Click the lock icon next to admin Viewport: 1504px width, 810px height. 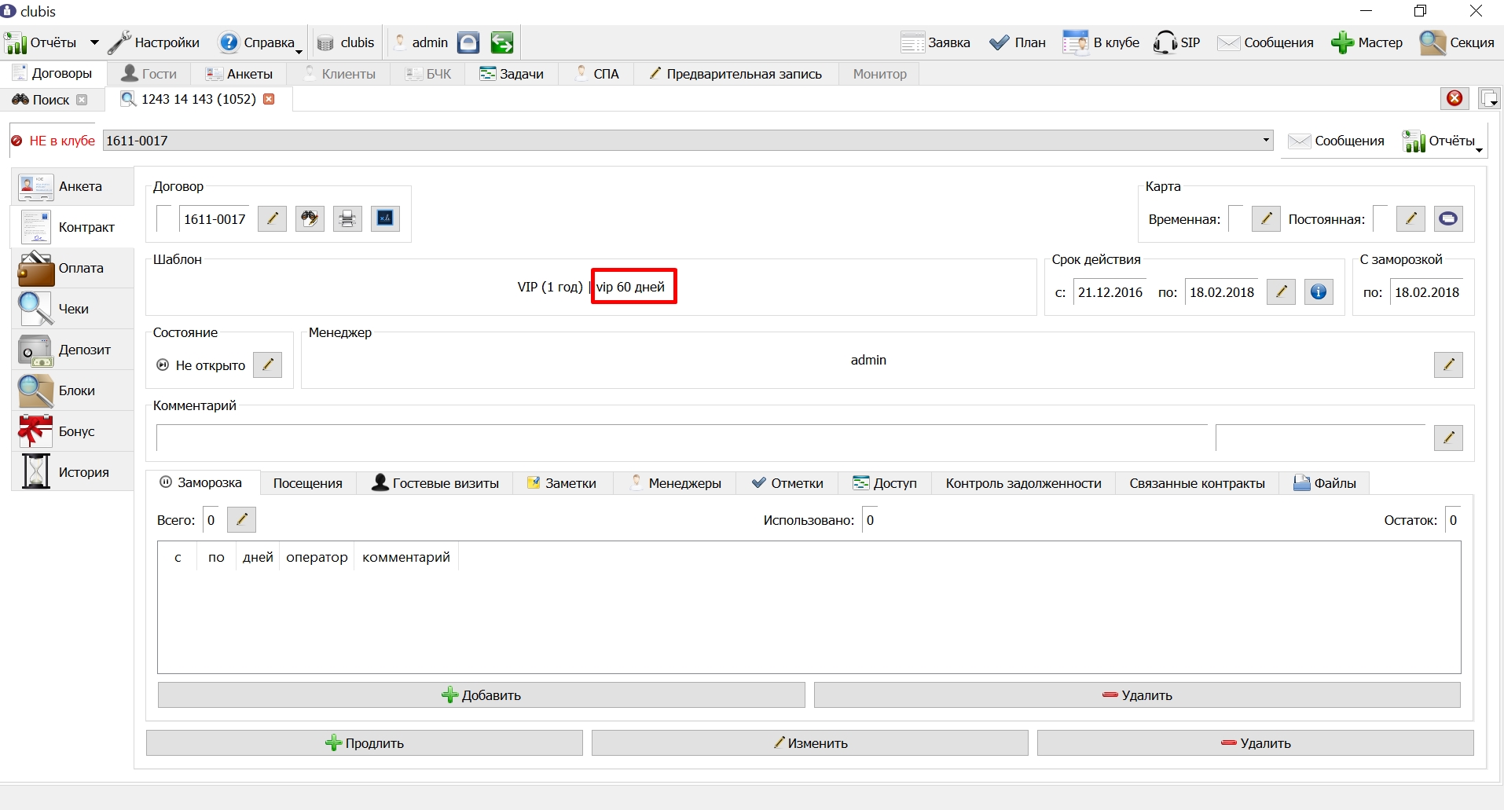coord(468,42)
